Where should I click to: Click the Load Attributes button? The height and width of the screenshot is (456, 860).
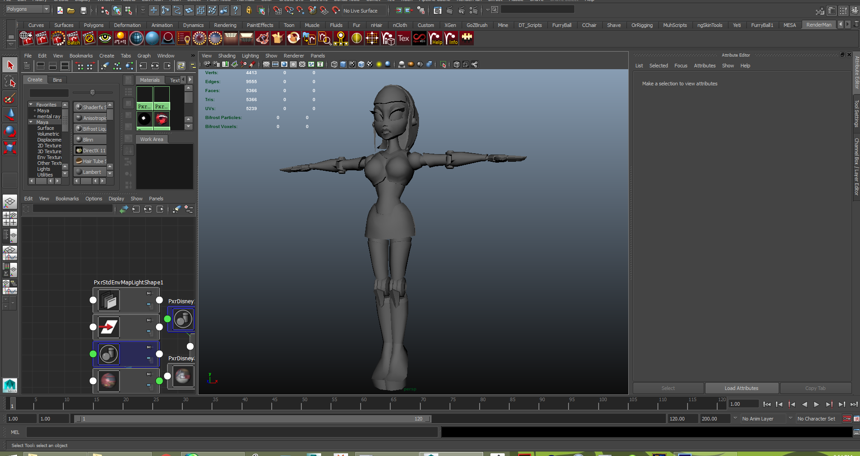click(x=741, y=388)
